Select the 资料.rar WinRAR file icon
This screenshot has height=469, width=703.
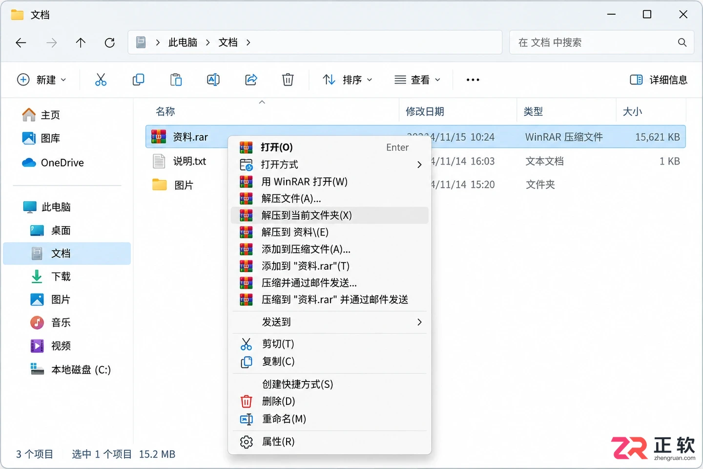click(x=159, y=137)
